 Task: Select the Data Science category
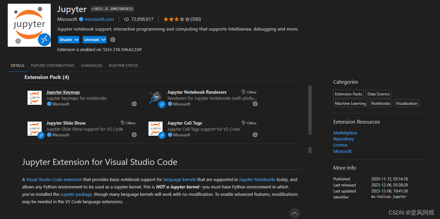379,94
